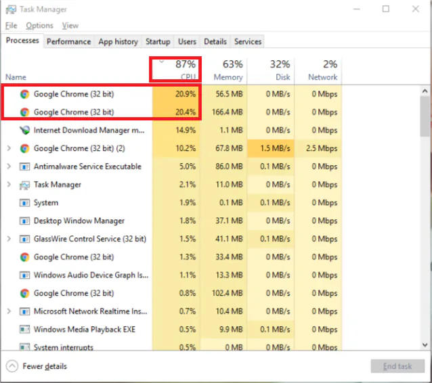The height and width of the screenshot is (383, 432).
Task: Click the Chrome icon beside 102.4 MB
Action: (x=24, y=293)
